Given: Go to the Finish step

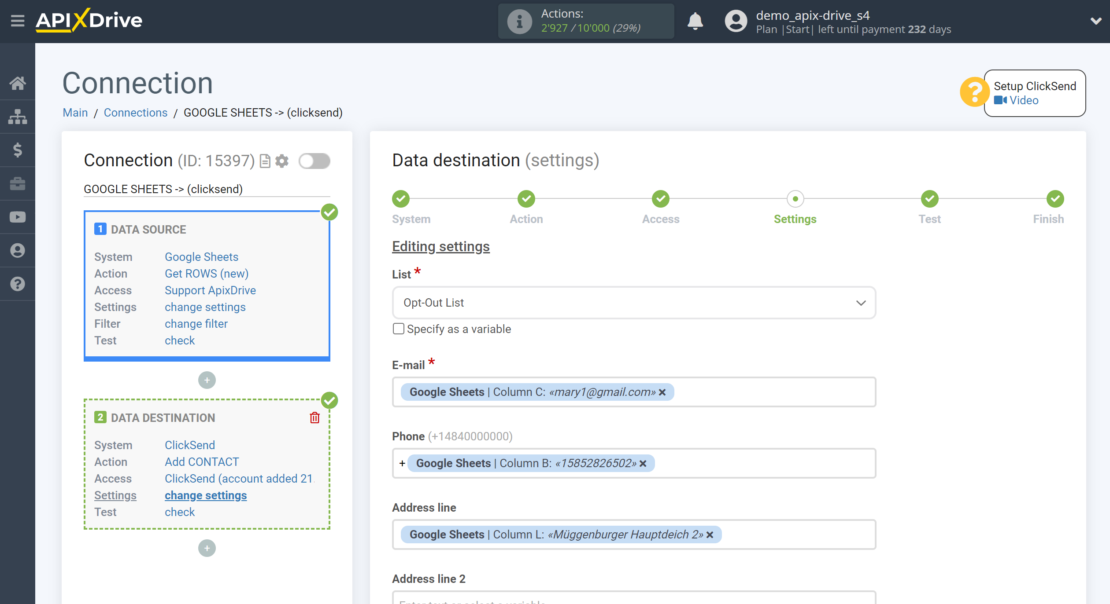Looking at the screenshot, I should click(1055, 199).
